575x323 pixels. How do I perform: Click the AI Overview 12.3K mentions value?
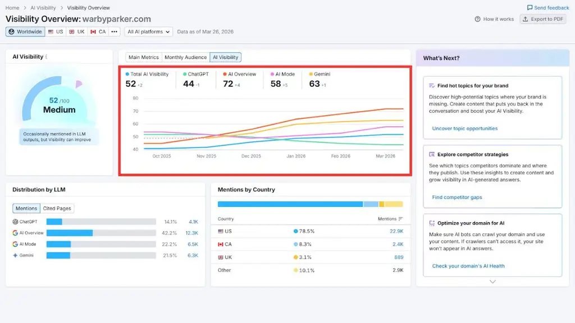[x=192, y=233]
